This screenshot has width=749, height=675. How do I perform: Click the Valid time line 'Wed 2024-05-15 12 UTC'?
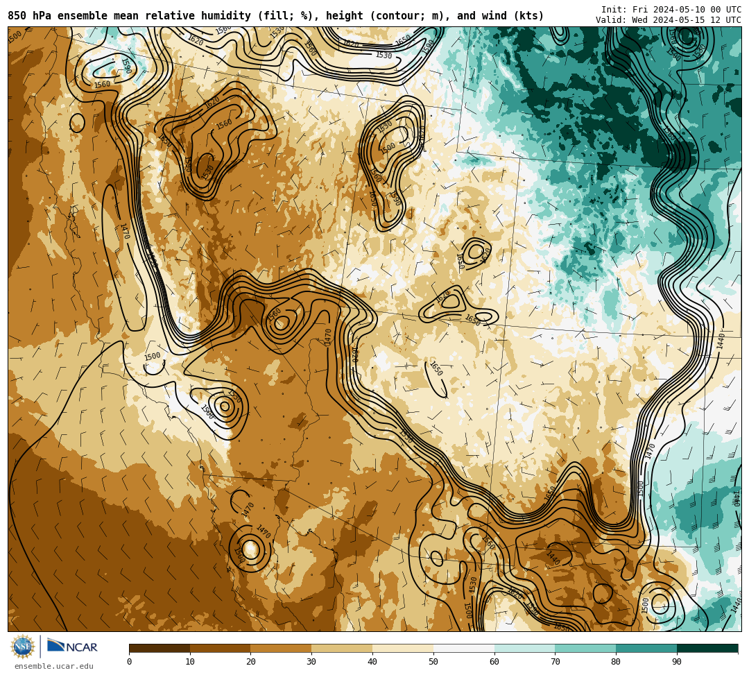click(x=669, y=20)
